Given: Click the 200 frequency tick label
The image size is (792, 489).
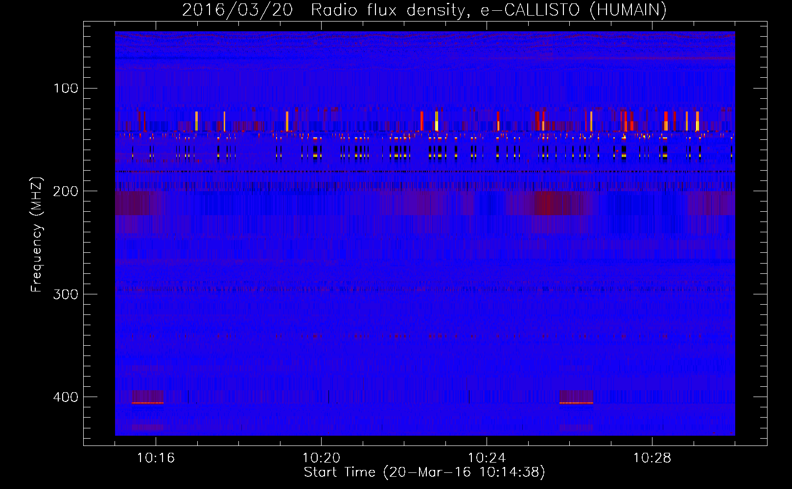Looking at the screenshot, I should [x=66, y=191].
